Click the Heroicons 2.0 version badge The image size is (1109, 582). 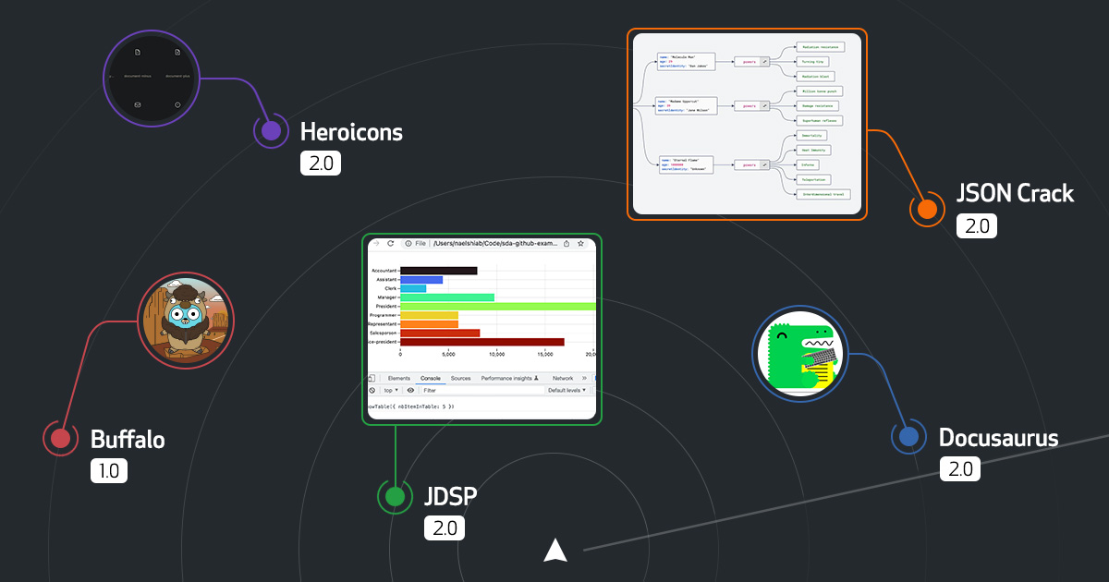click(x=320, y=164)
